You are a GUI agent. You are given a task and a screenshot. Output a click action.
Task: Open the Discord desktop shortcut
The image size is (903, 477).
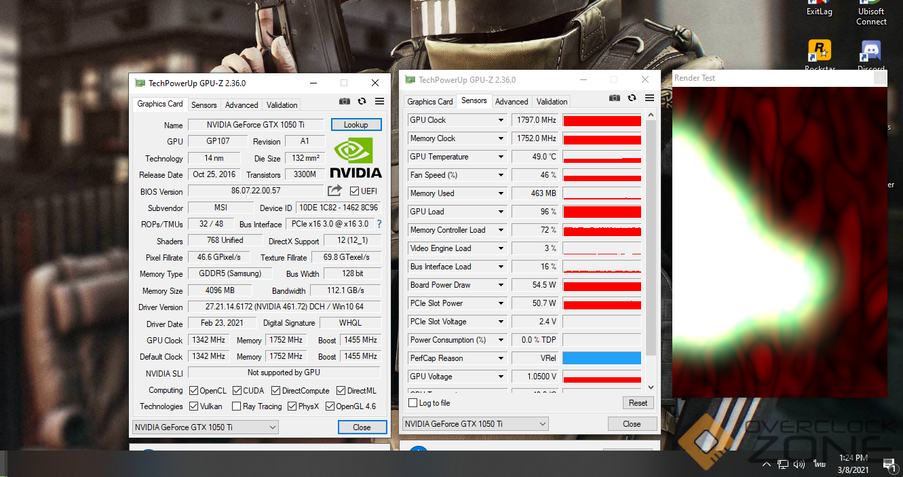[x=871, y=56]
